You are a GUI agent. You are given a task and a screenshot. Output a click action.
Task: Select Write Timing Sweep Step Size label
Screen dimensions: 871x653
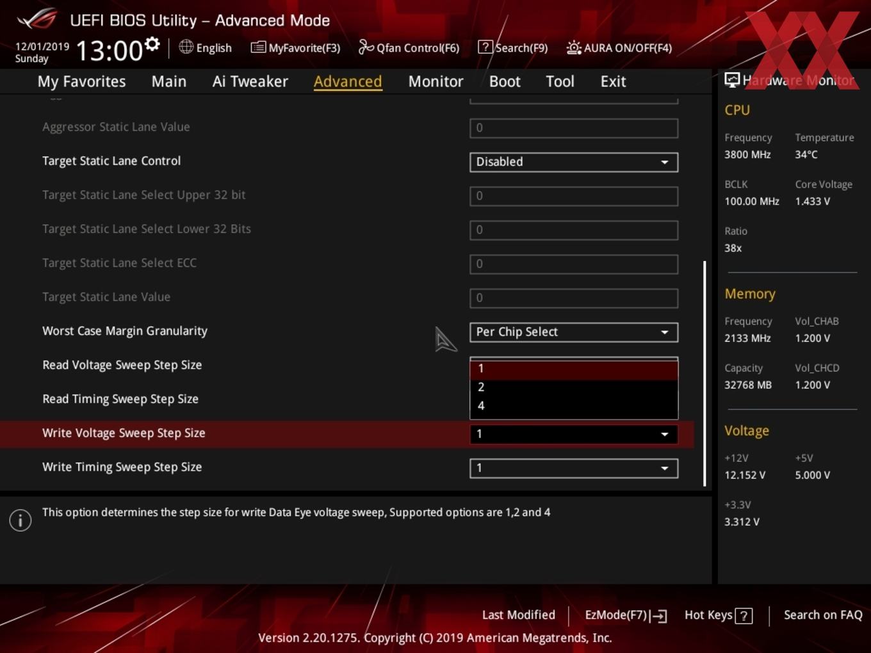click(122, 467)
